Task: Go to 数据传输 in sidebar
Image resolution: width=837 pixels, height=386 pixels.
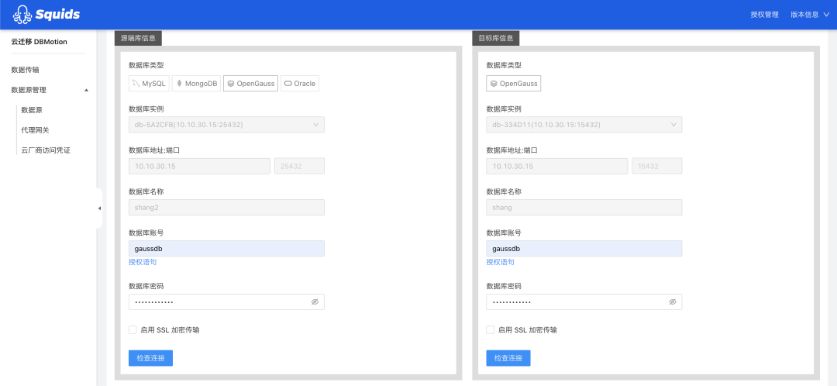Action: 25,70
